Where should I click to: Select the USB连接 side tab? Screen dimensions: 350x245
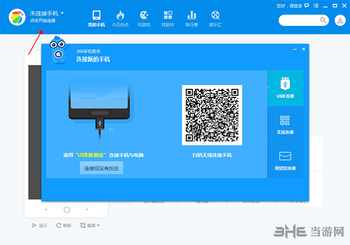(285, 88)
